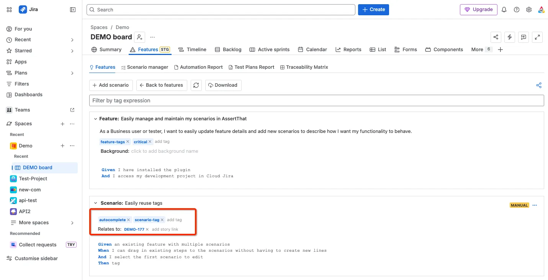Image resolution: width=548 pixels, height=280 pixels.
Task: Open the settings gear icon
Action: [x=529, y=10]
